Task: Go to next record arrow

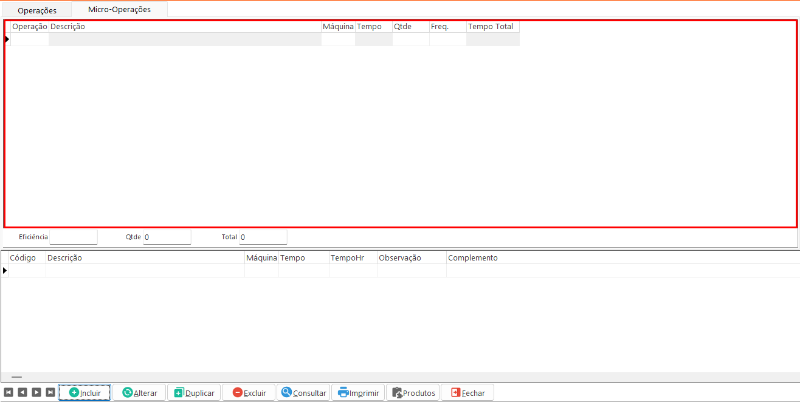Action: pos(36,392)
